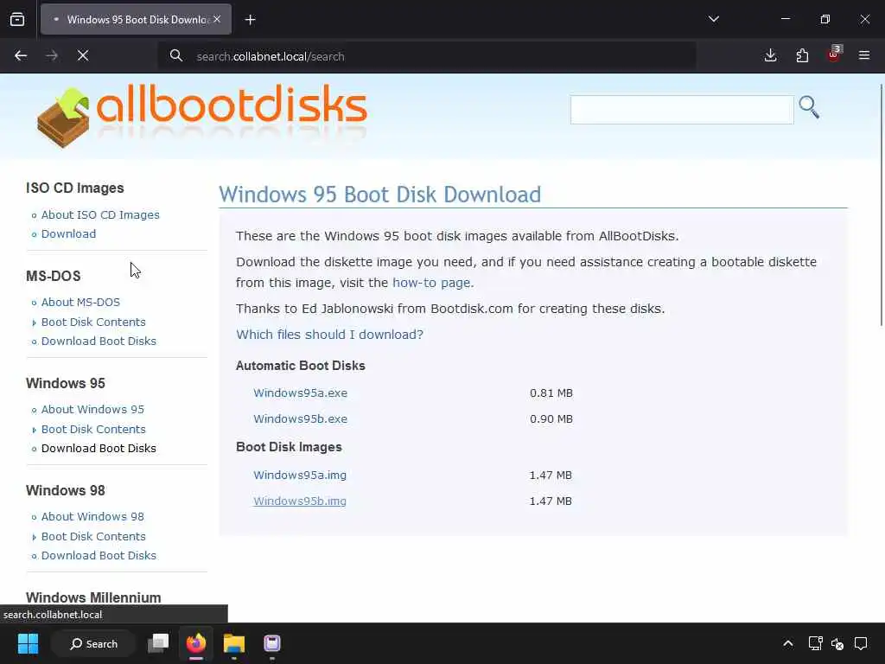Viewport: 885px width, 664px height.
Task: Click the '0.90 MB' size text
Action: point(551,419)
